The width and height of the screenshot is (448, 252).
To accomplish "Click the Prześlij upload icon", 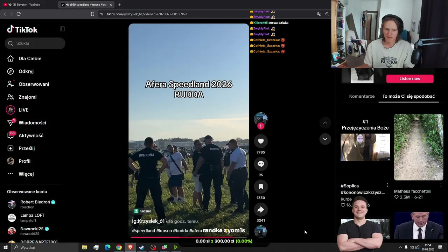I will tap(10, 148).
